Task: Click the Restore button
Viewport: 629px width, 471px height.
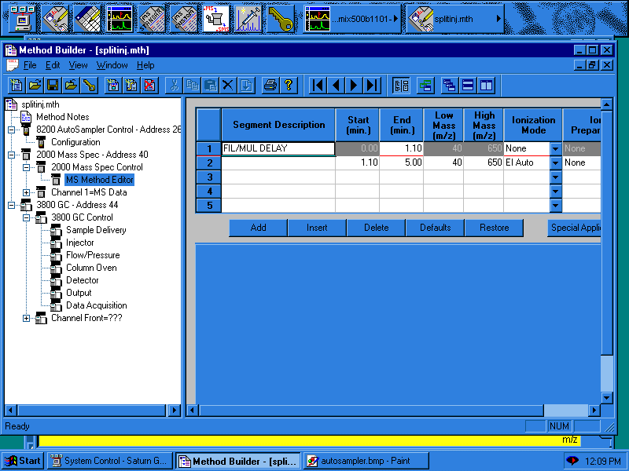Action: 495,228
